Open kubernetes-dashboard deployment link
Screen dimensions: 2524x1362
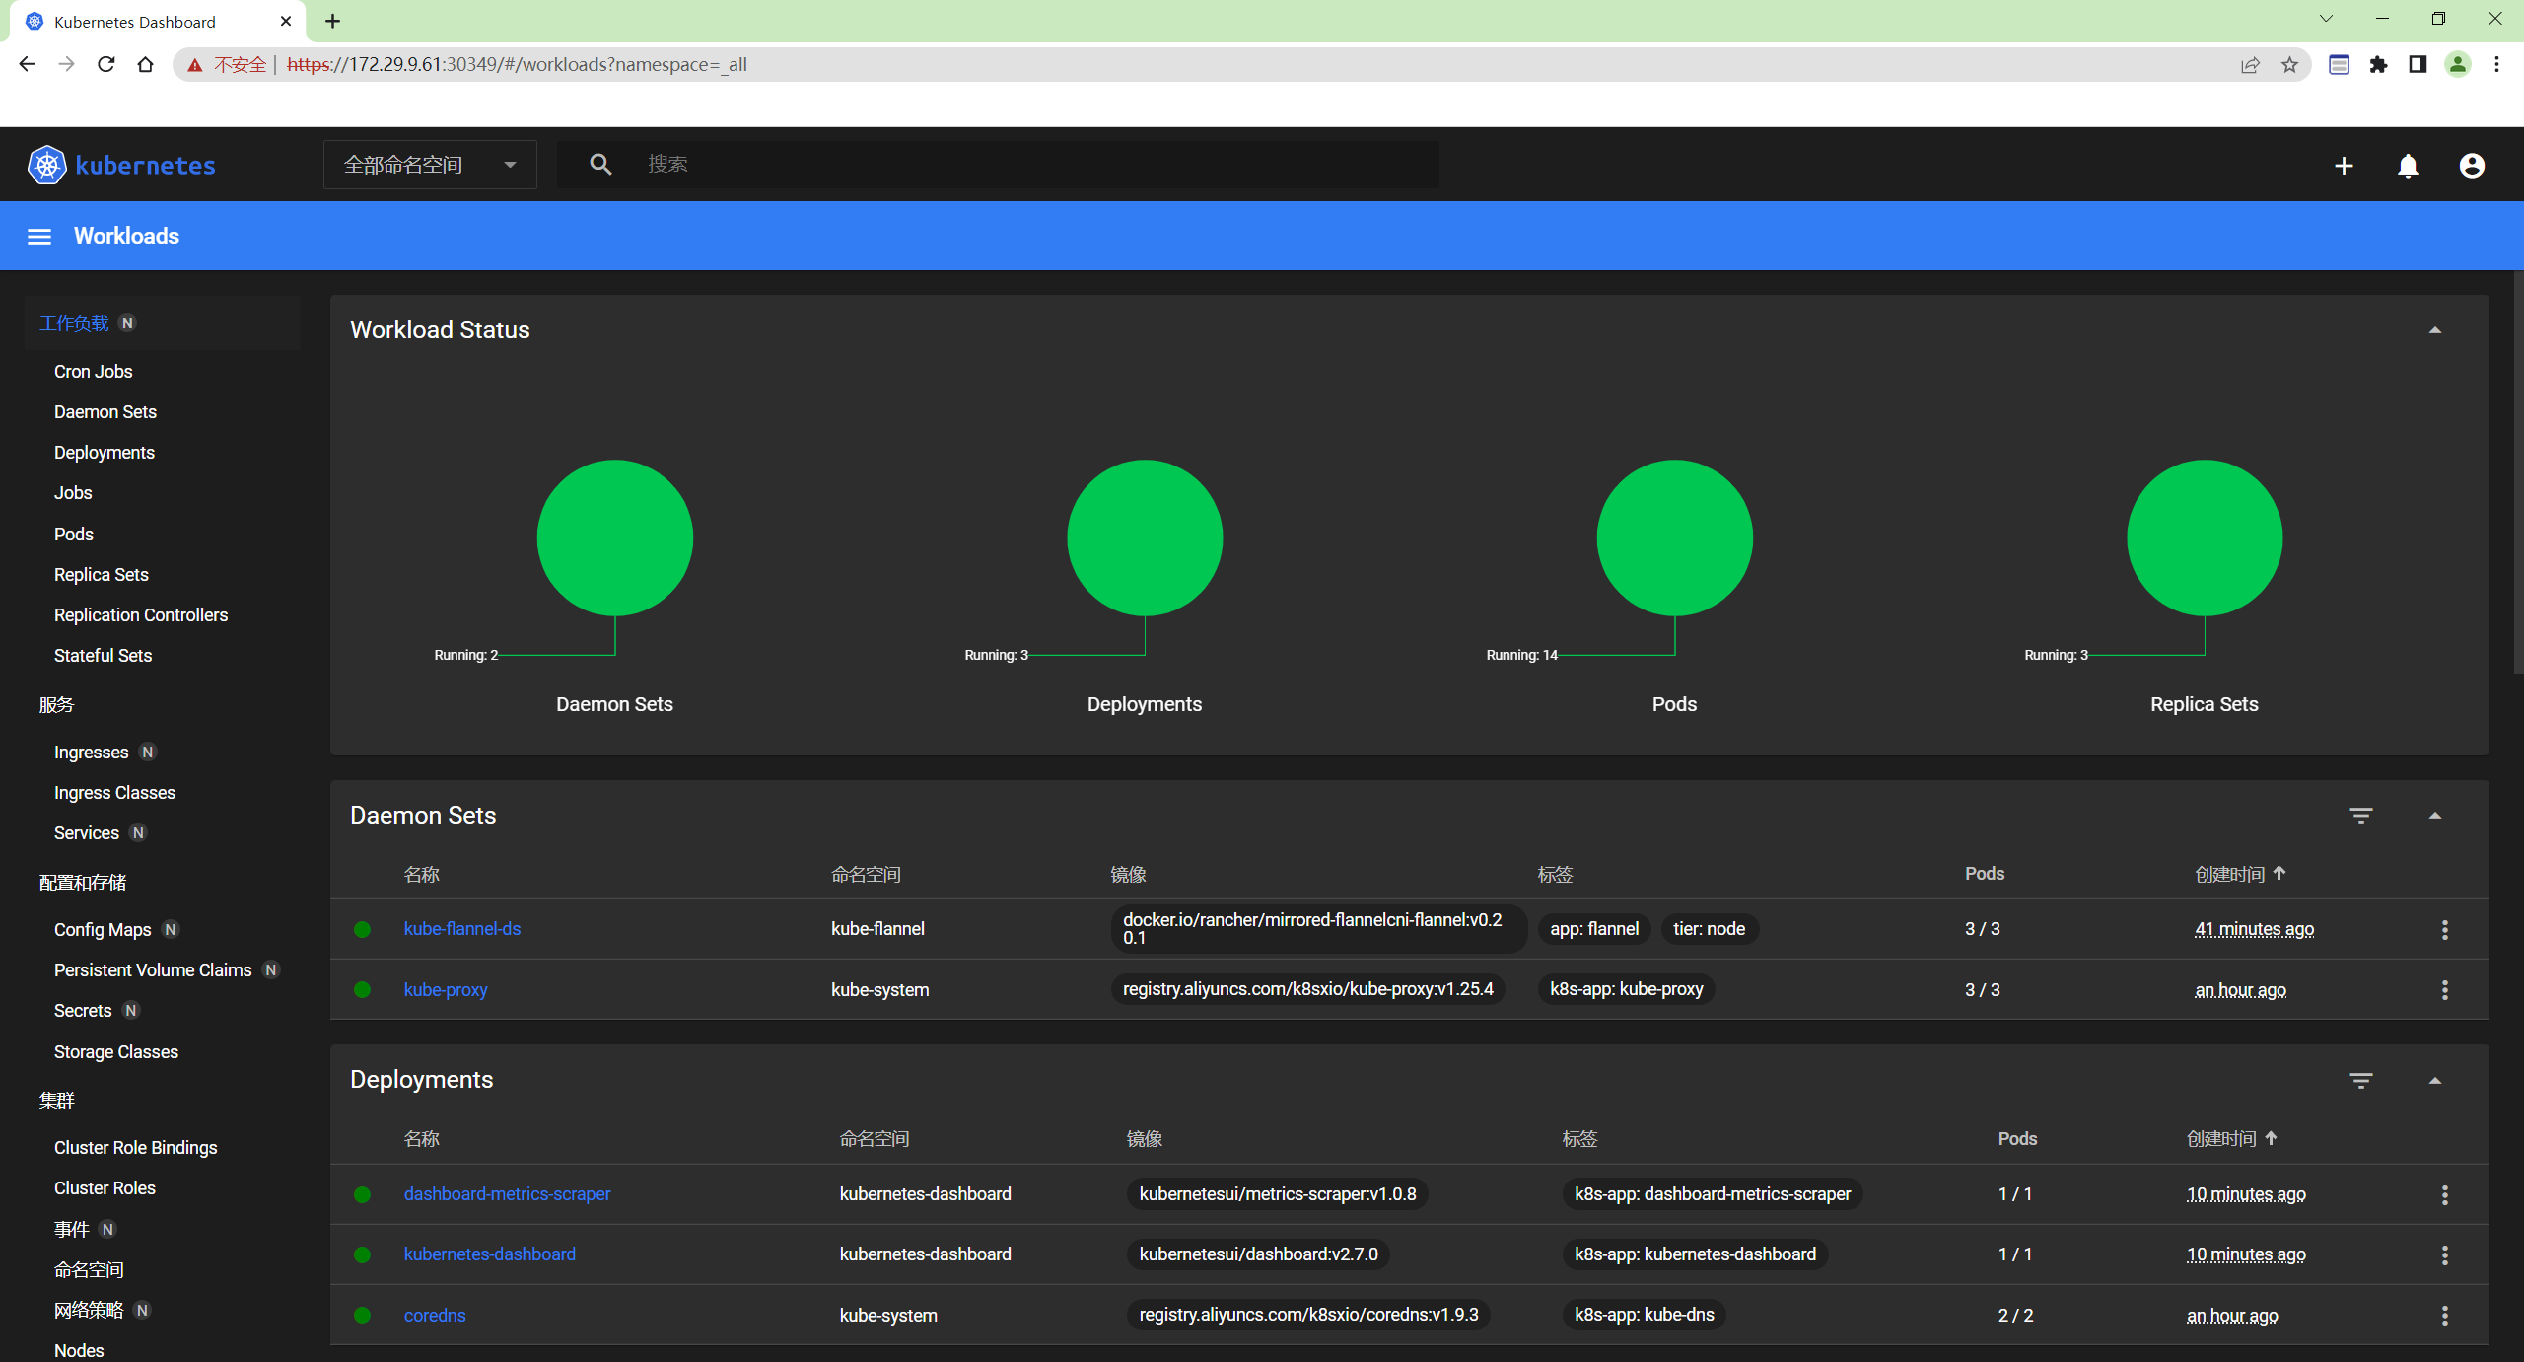(x=490, y=1254)
